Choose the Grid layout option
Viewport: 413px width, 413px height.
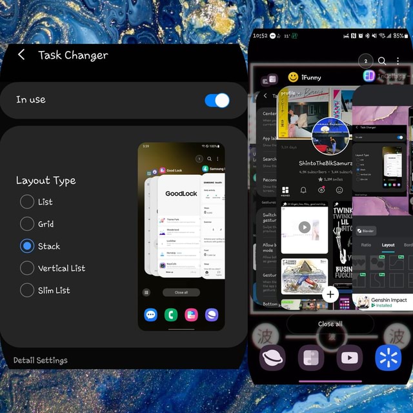coord(27,224)
